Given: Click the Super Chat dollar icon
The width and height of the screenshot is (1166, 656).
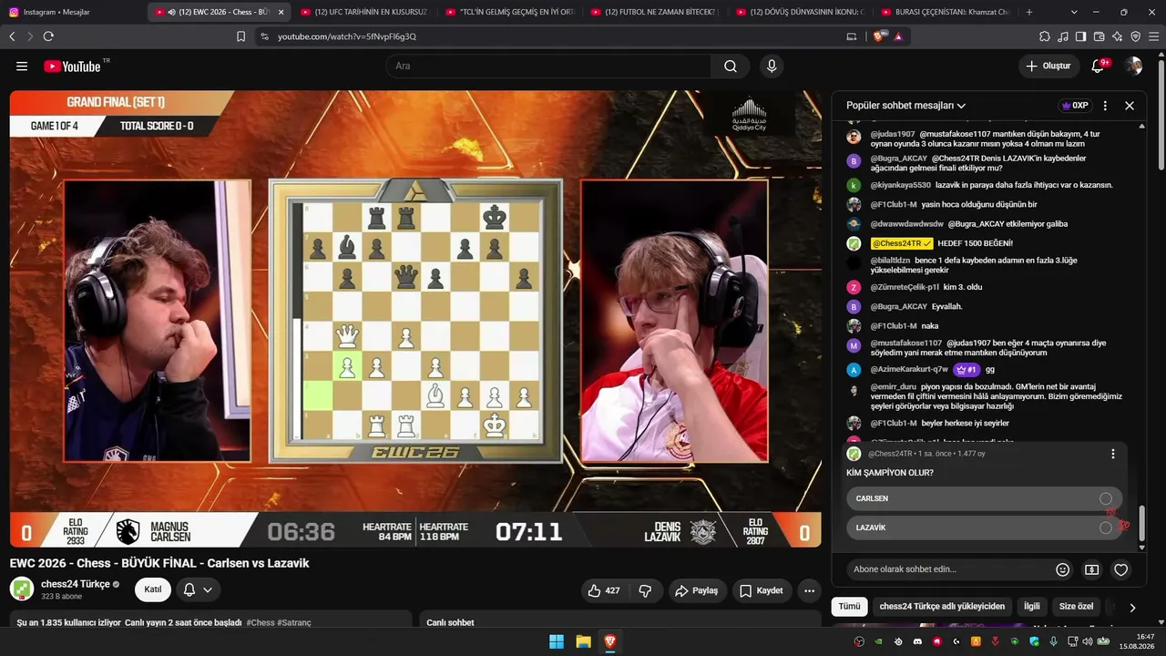Looking at the screenshot, I should [x=1091, y=569].
